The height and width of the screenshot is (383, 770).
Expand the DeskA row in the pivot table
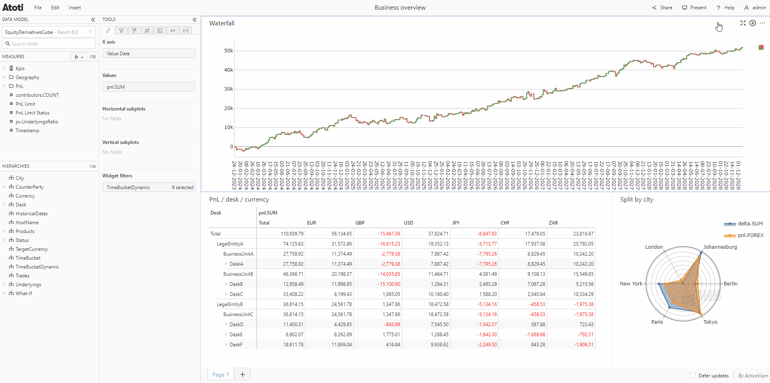click(x=226, y=264)
